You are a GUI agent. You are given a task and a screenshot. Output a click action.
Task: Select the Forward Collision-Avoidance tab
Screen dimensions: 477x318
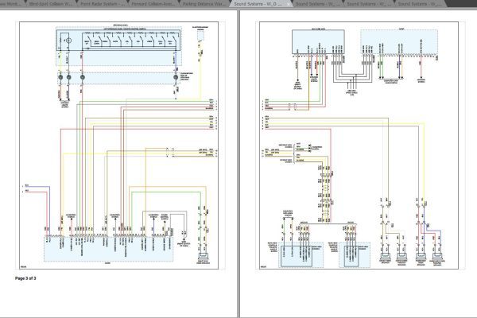pos(153,4)
